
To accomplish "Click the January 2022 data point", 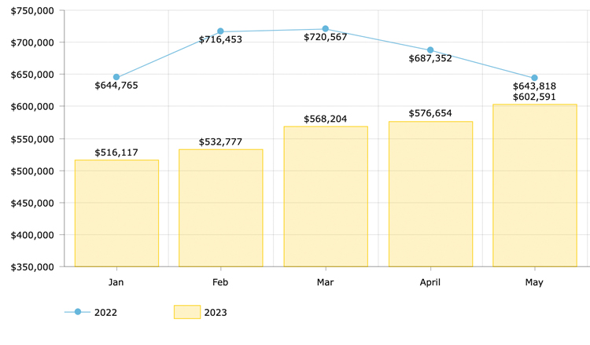I will pyautogui.click(x=116, y=77).
